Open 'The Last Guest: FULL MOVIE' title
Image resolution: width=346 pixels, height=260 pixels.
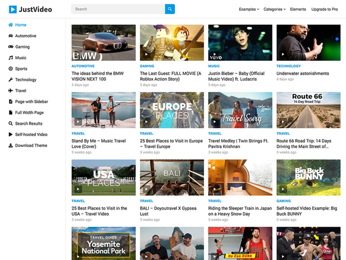point(171,76)
